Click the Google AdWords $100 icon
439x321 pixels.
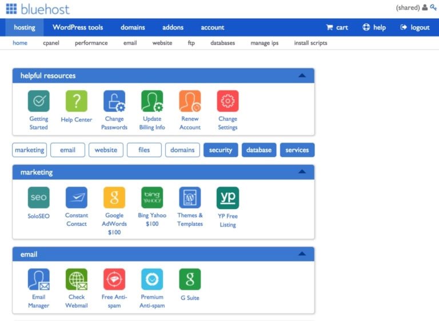[114, 197]
